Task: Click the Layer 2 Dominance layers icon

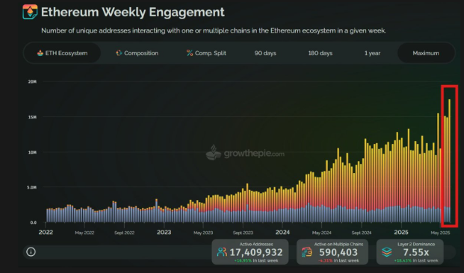Action: (387, 252)
